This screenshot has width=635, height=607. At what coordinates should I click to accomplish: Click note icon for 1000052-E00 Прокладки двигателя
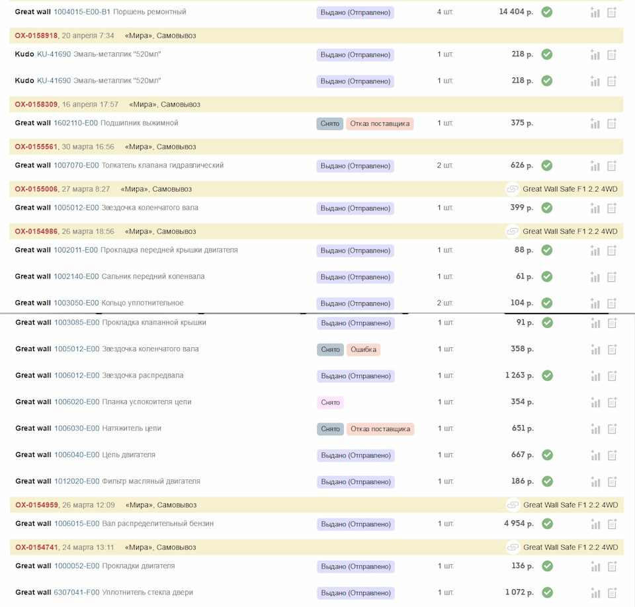613,566
